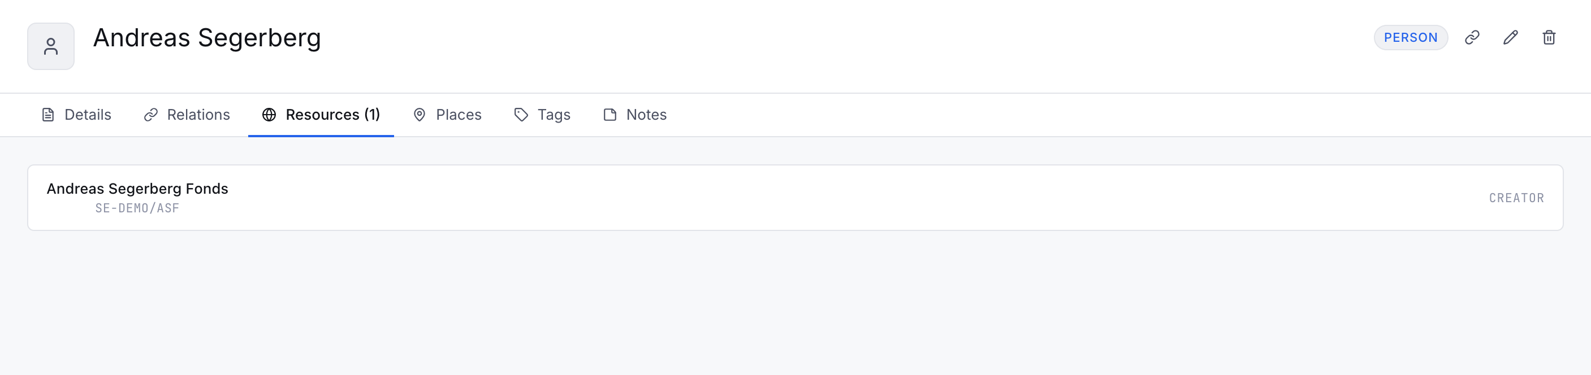
Task: Open the Andreas Segerberg Fonds resource
Action: pyautogui.click(x=795, y=197)
